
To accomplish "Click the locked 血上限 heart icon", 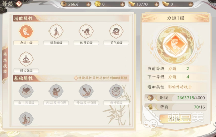I will point(26,91).
